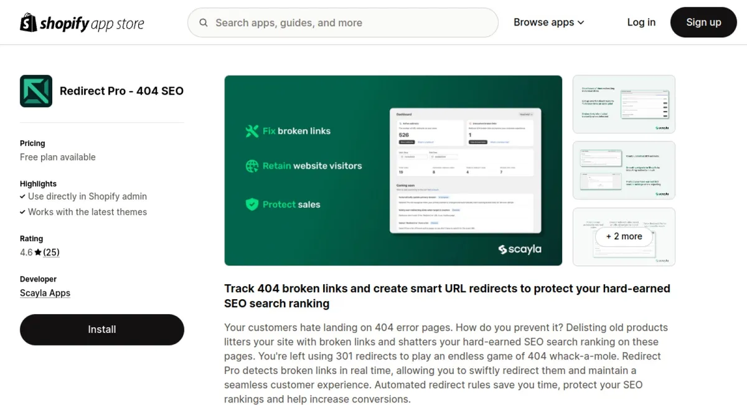747x405 pixels.
Task: Open the Log in link
Action: click(641, 22)
